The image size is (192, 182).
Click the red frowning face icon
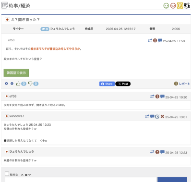pos(173,6)
